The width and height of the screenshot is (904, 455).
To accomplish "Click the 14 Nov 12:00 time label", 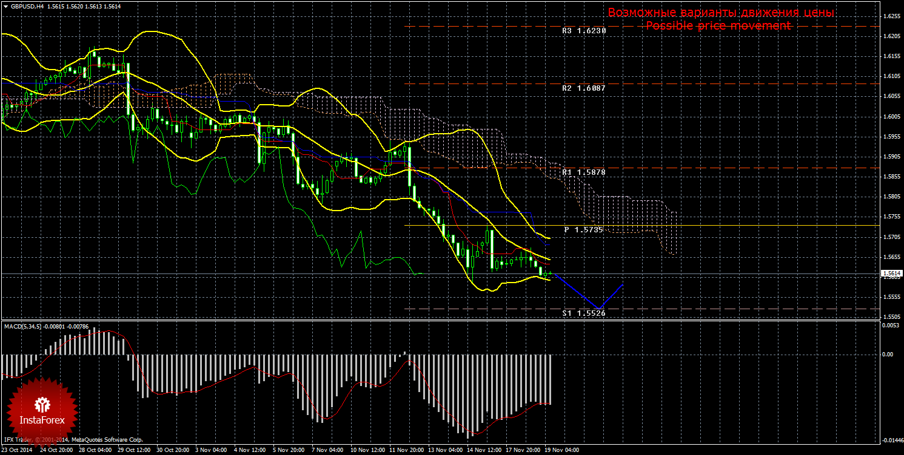I will tap(486, 450).
